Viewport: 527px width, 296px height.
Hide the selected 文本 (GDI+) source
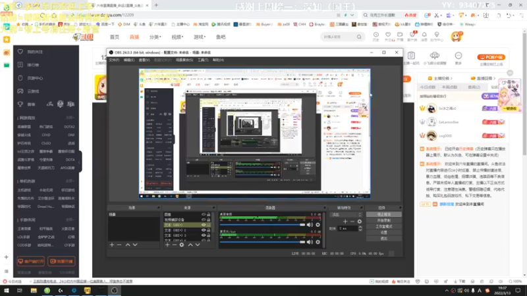pos(204,225)
